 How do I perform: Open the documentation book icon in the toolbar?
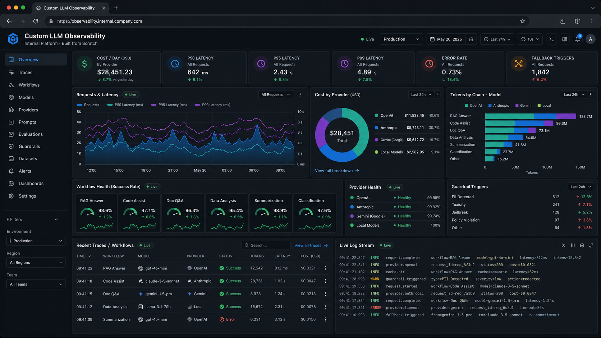[564, 39]
